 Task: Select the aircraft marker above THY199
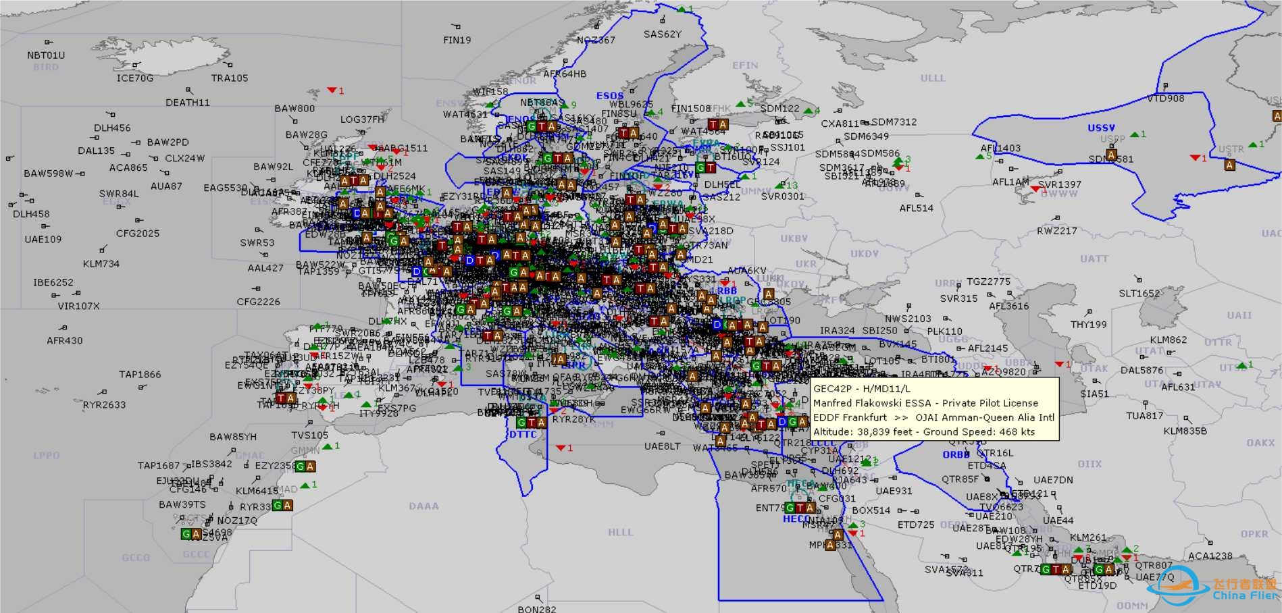(1089, 313)
